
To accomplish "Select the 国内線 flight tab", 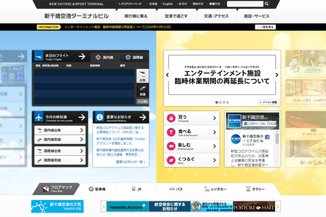I will (105, 57).
